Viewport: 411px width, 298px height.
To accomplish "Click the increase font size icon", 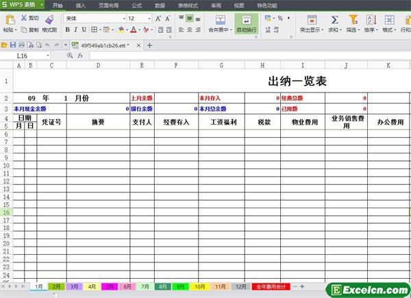I will click(158, 18).
